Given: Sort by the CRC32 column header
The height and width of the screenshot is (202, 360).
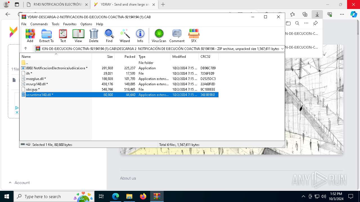Looking at the screenshot, I should [209, 57].
